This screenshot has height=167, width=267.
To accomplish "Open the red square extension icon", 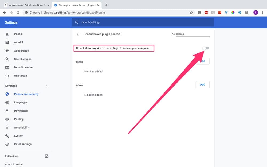I will [220, 13].
